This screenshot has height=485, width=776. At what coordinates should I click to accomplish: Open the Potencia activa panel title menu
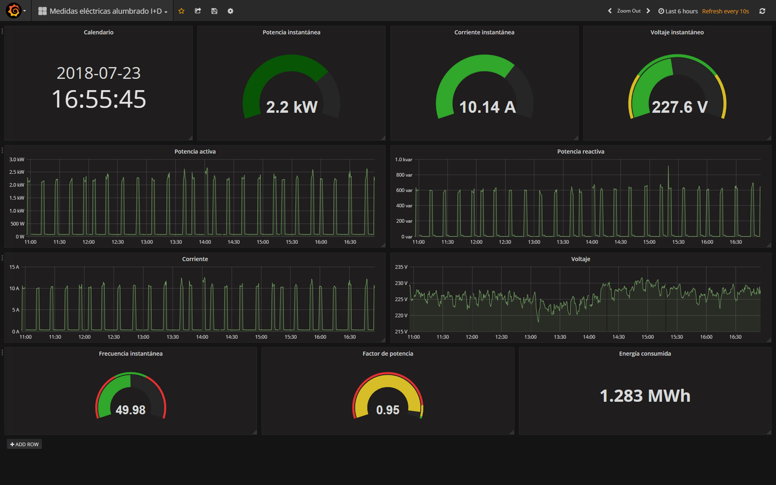coord(195,151)
